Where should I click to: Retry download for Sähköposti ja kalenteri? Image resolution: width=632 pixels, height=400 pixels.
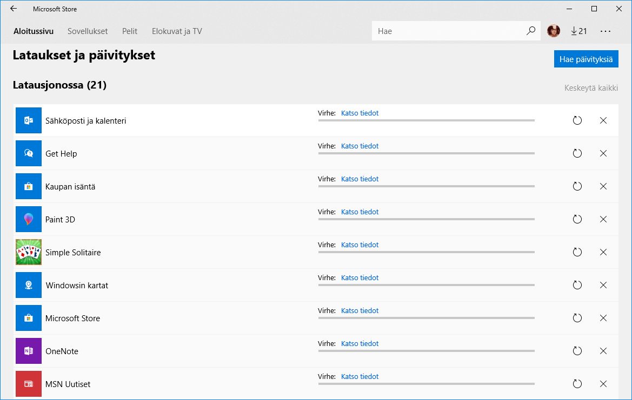[577, 120]
